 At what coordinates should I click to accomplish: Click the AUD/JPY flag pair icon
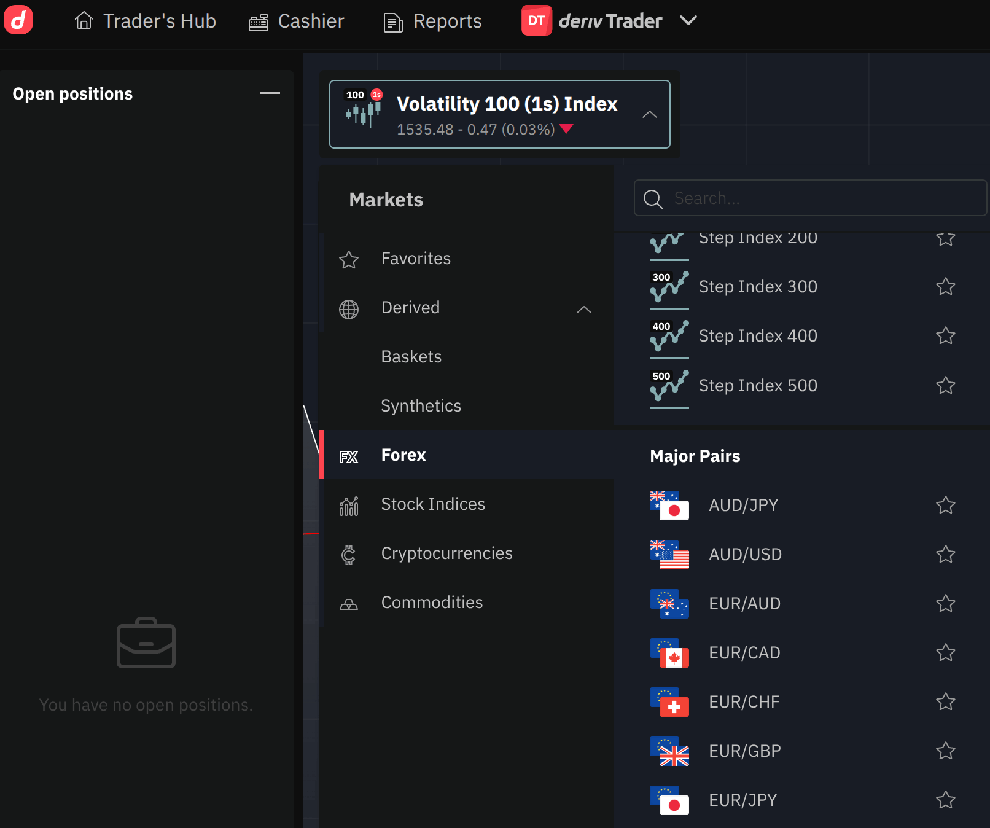pyautogui.click(x=669, y=506)
